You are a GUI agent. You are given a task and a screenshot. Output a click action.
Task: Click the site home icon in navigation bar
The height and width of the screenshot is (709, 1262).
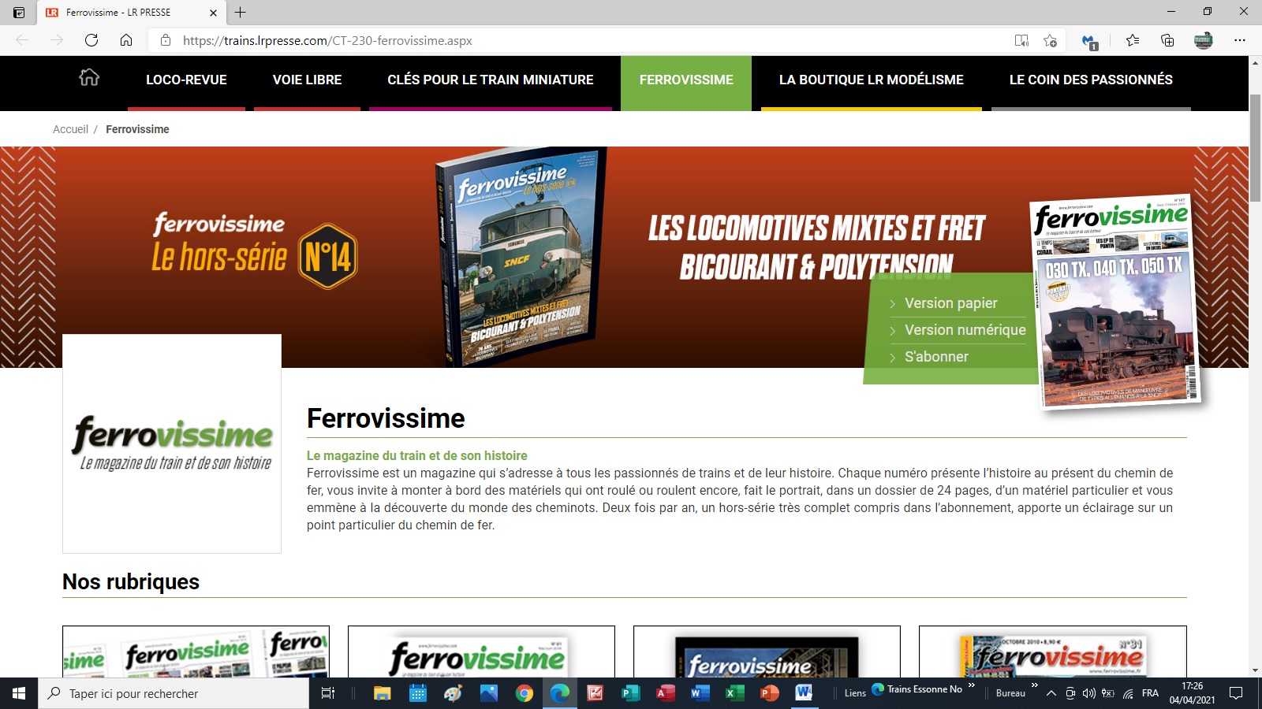click(x=89, y=77)
